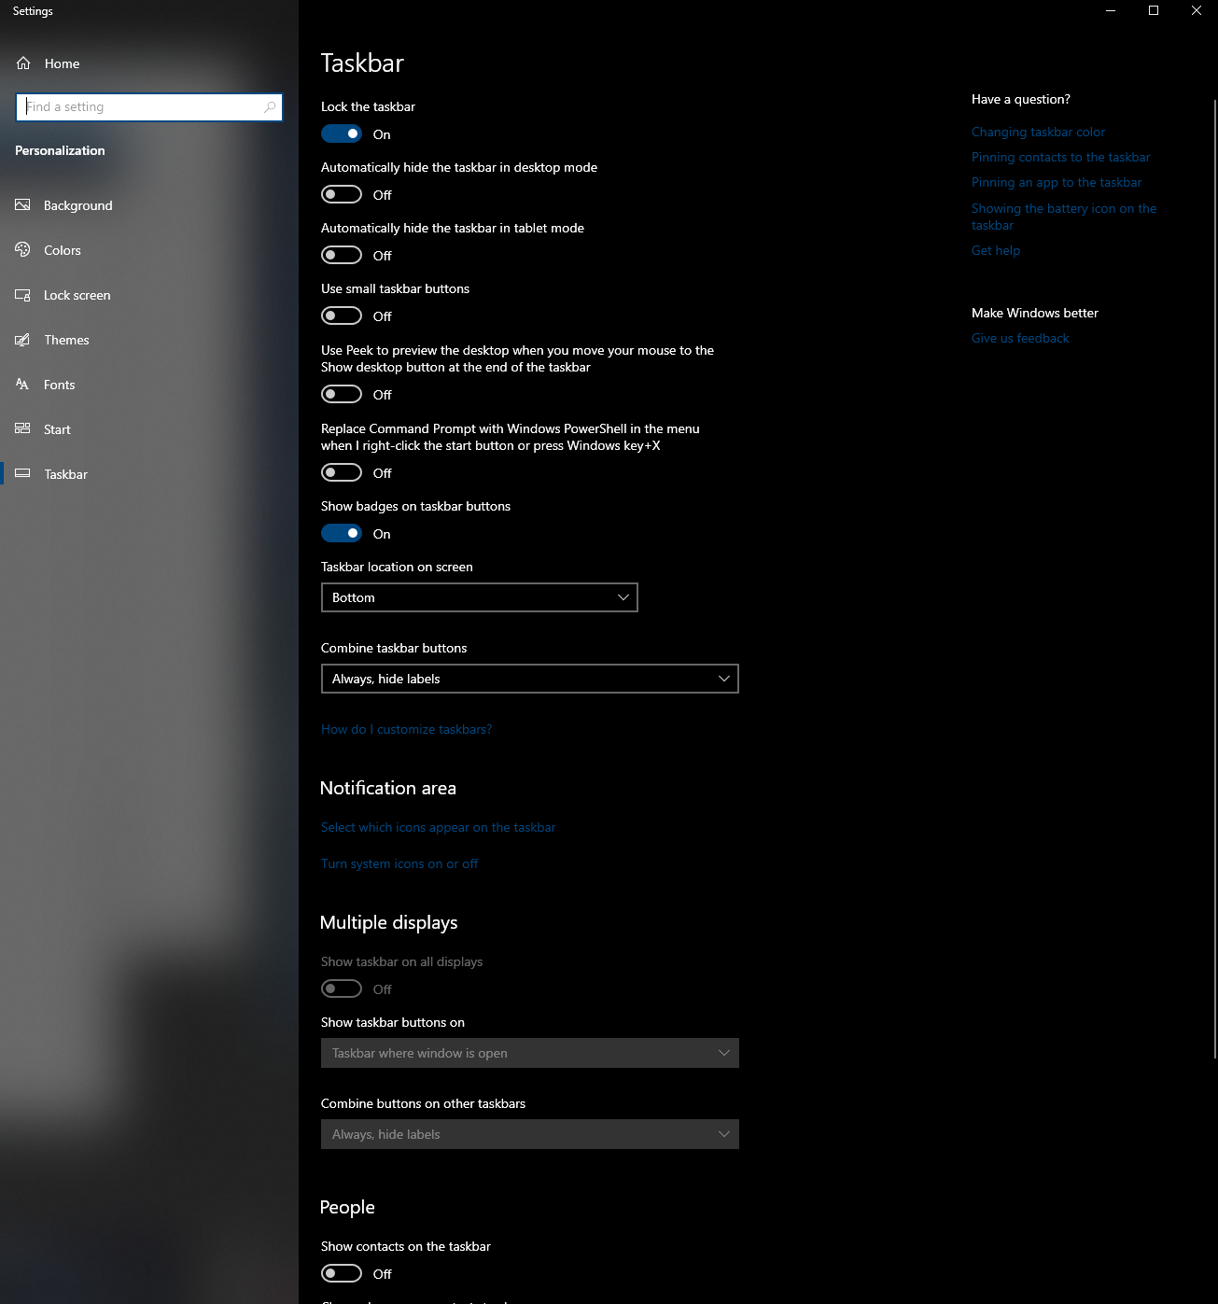1218x1304 pixels.
Task: Open Changing taskbar color help article
Action: 1037,132
